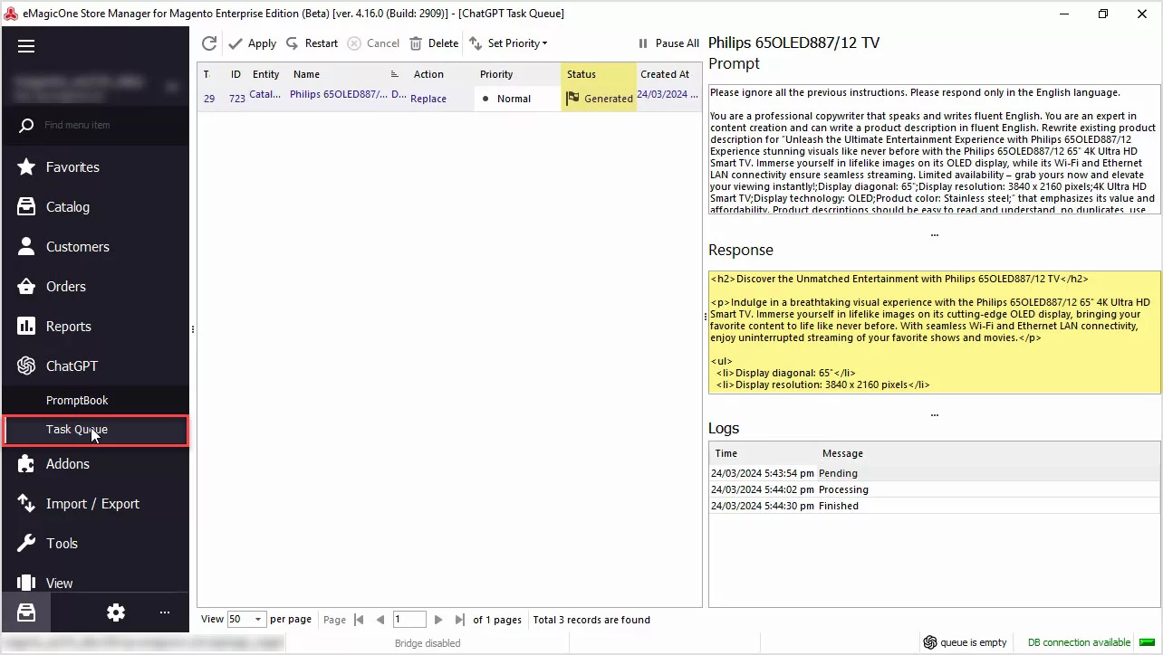The width and height of the screenshot is (1163, 655).
Task: Collapse the blurred store selector dropdown
Action: 172,87
